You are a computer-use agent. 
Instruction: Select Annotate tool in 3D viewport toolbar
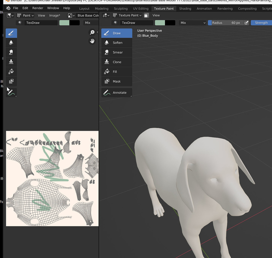tap(117, 92)
